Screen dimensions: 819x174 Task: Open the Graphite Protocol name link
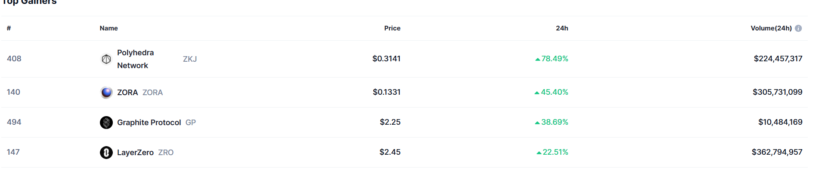pyautogui.click(x=149, y=123)
